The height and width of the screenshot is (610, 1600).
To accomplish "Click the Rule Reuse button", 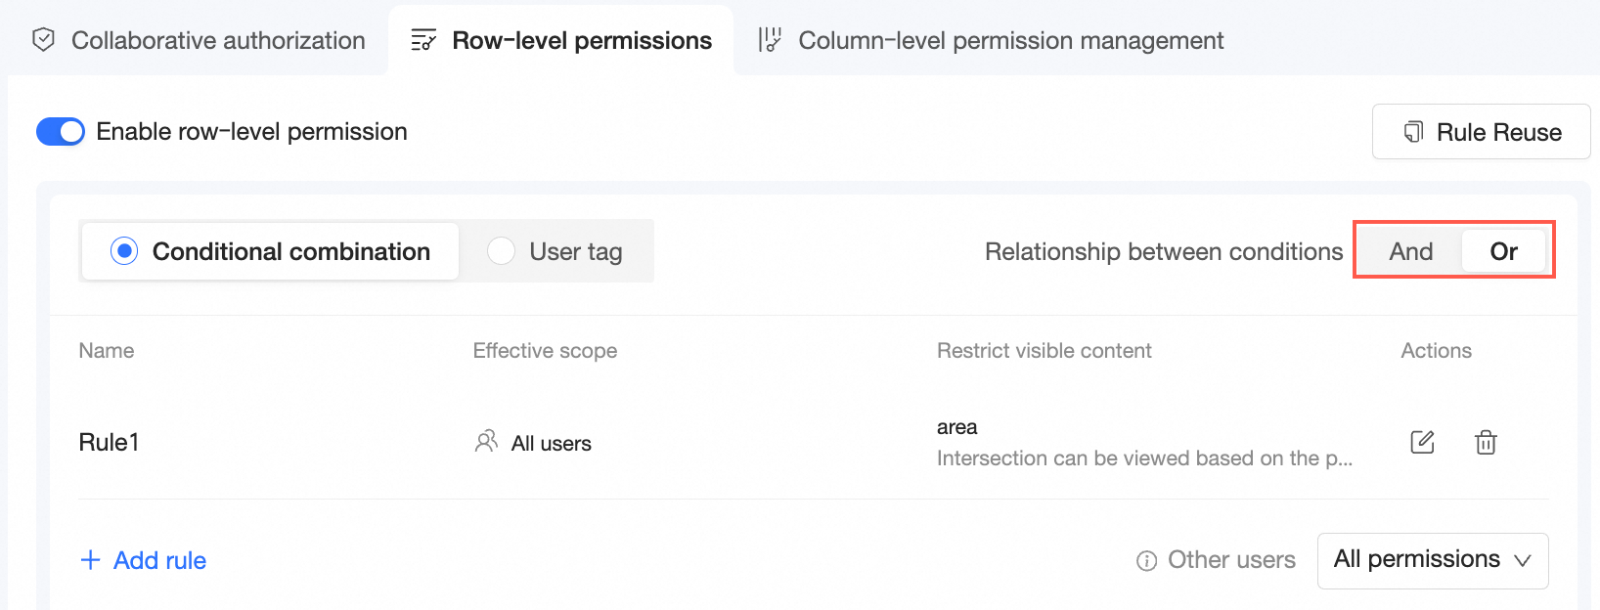I will coord(1481,132).
